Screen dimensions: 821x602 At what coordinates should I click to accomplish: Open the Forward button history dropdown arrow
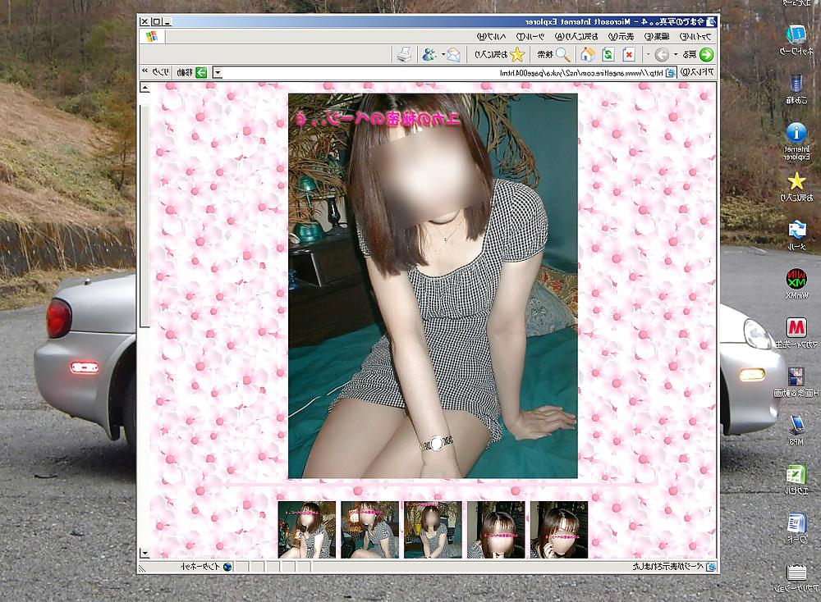tap(649, 54)
